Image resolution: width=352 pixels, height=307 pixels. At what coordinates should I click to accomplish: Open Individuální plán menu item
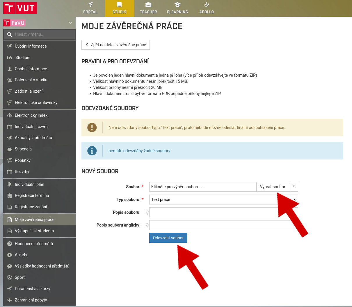(39, 184)
